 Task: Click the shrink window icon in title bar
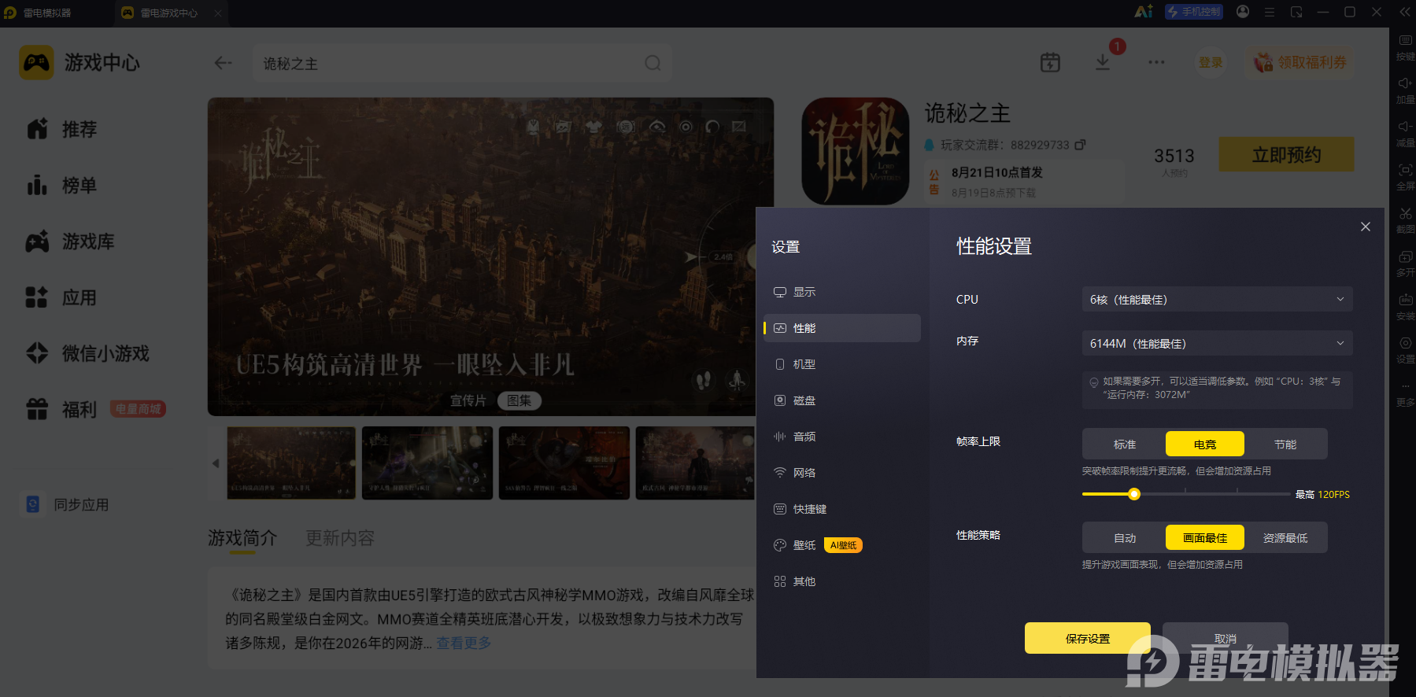tap(1296, 12)
